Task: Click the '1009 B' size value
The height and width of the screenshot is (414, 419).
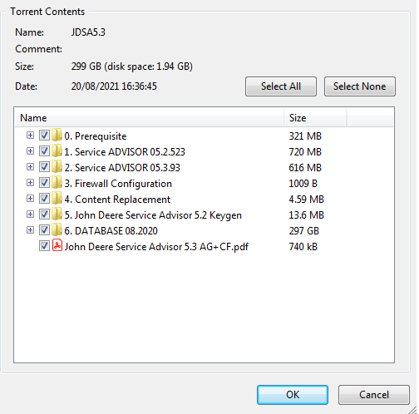Action: (x=303, y=184)
